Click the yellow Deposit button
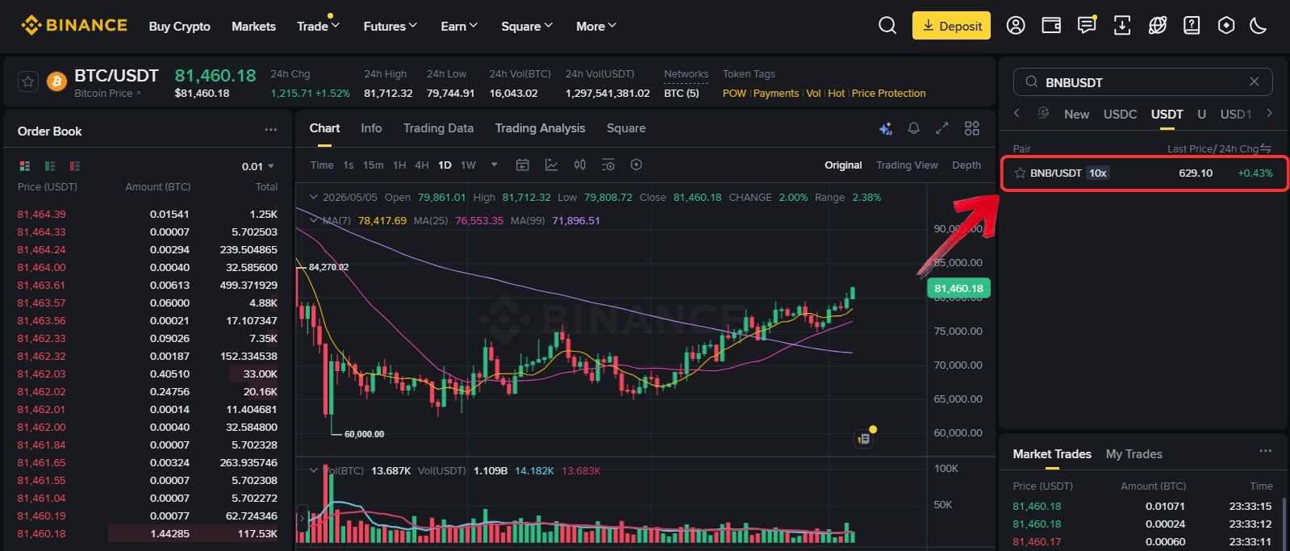The image size is (1290, 551). [x=951, y=26]
